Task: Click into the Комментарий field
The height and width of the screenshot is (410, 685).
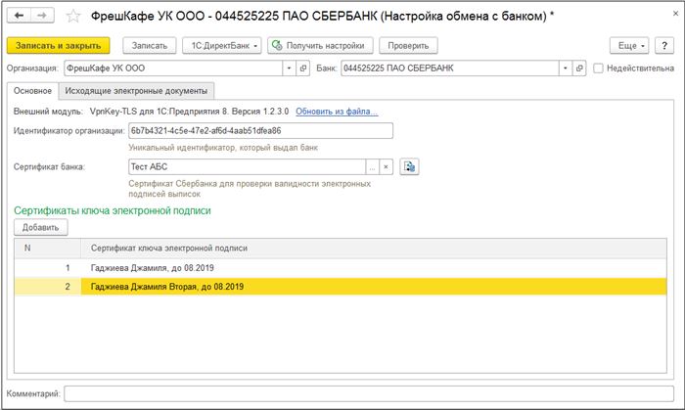Action: point(369,393)
